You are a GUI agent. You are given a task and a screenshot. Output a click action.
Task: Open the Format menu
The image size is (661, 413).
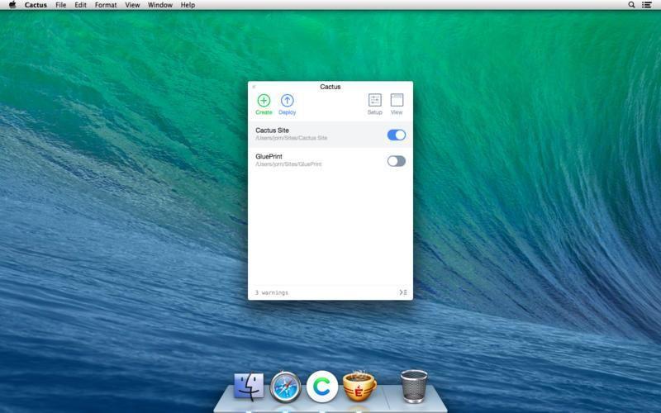(106, 5)
